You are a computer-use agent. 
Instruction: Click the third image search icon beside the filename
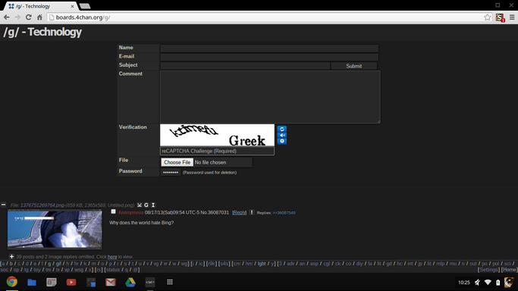[153, 205]
